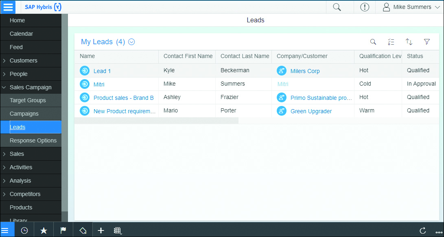
Task: Expand the Activities menu section
Action: [x=4, y=167]
